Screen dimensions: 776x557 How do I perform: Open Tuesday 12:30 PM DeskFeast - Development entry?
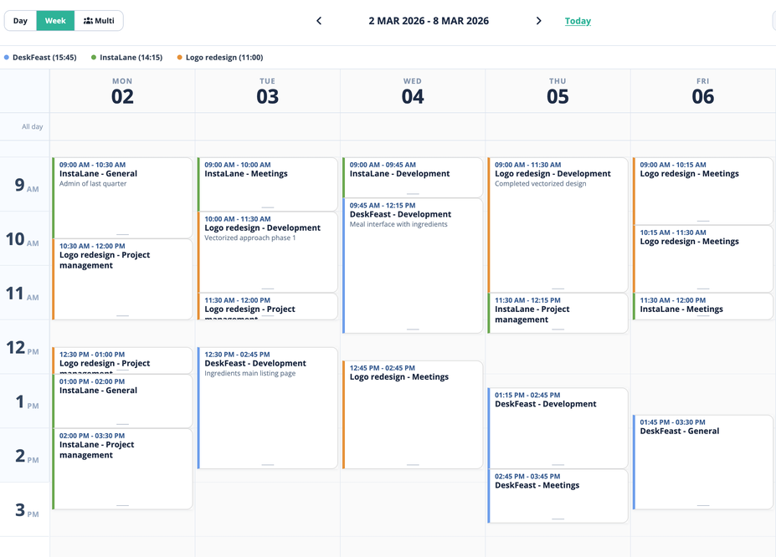267,408
